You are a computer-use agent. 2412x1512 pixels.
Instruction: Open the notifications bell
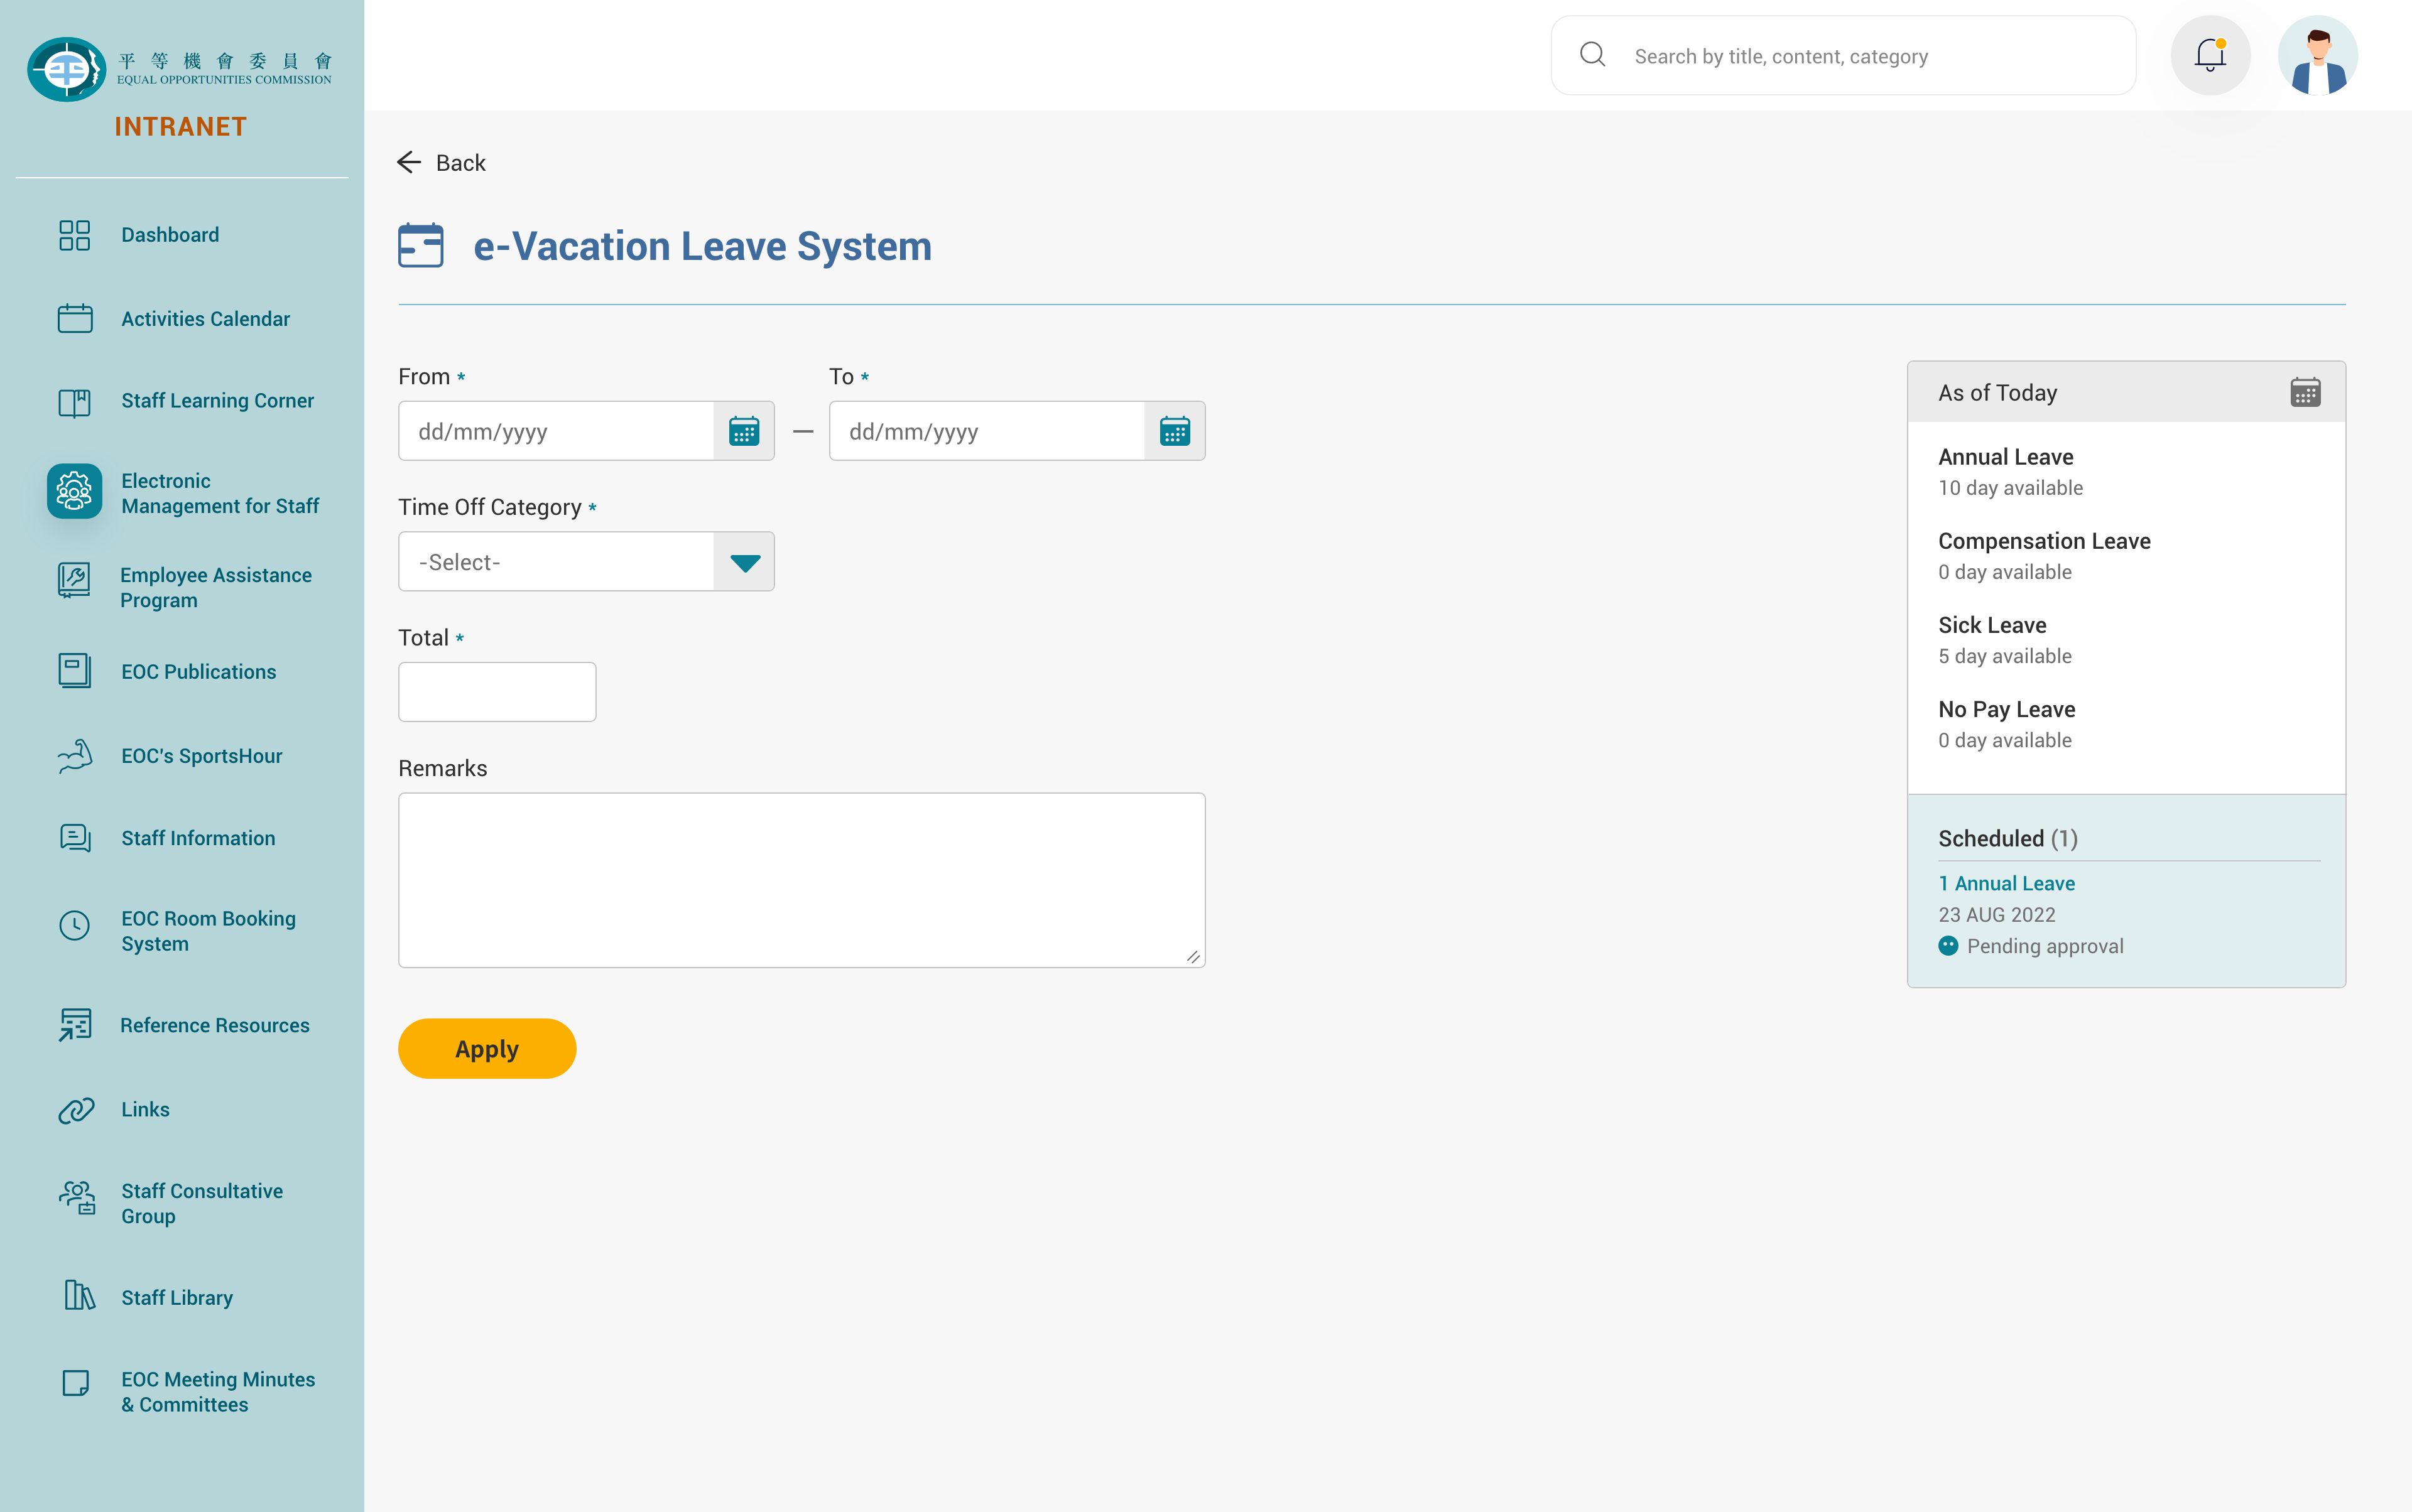point(2210,55)
